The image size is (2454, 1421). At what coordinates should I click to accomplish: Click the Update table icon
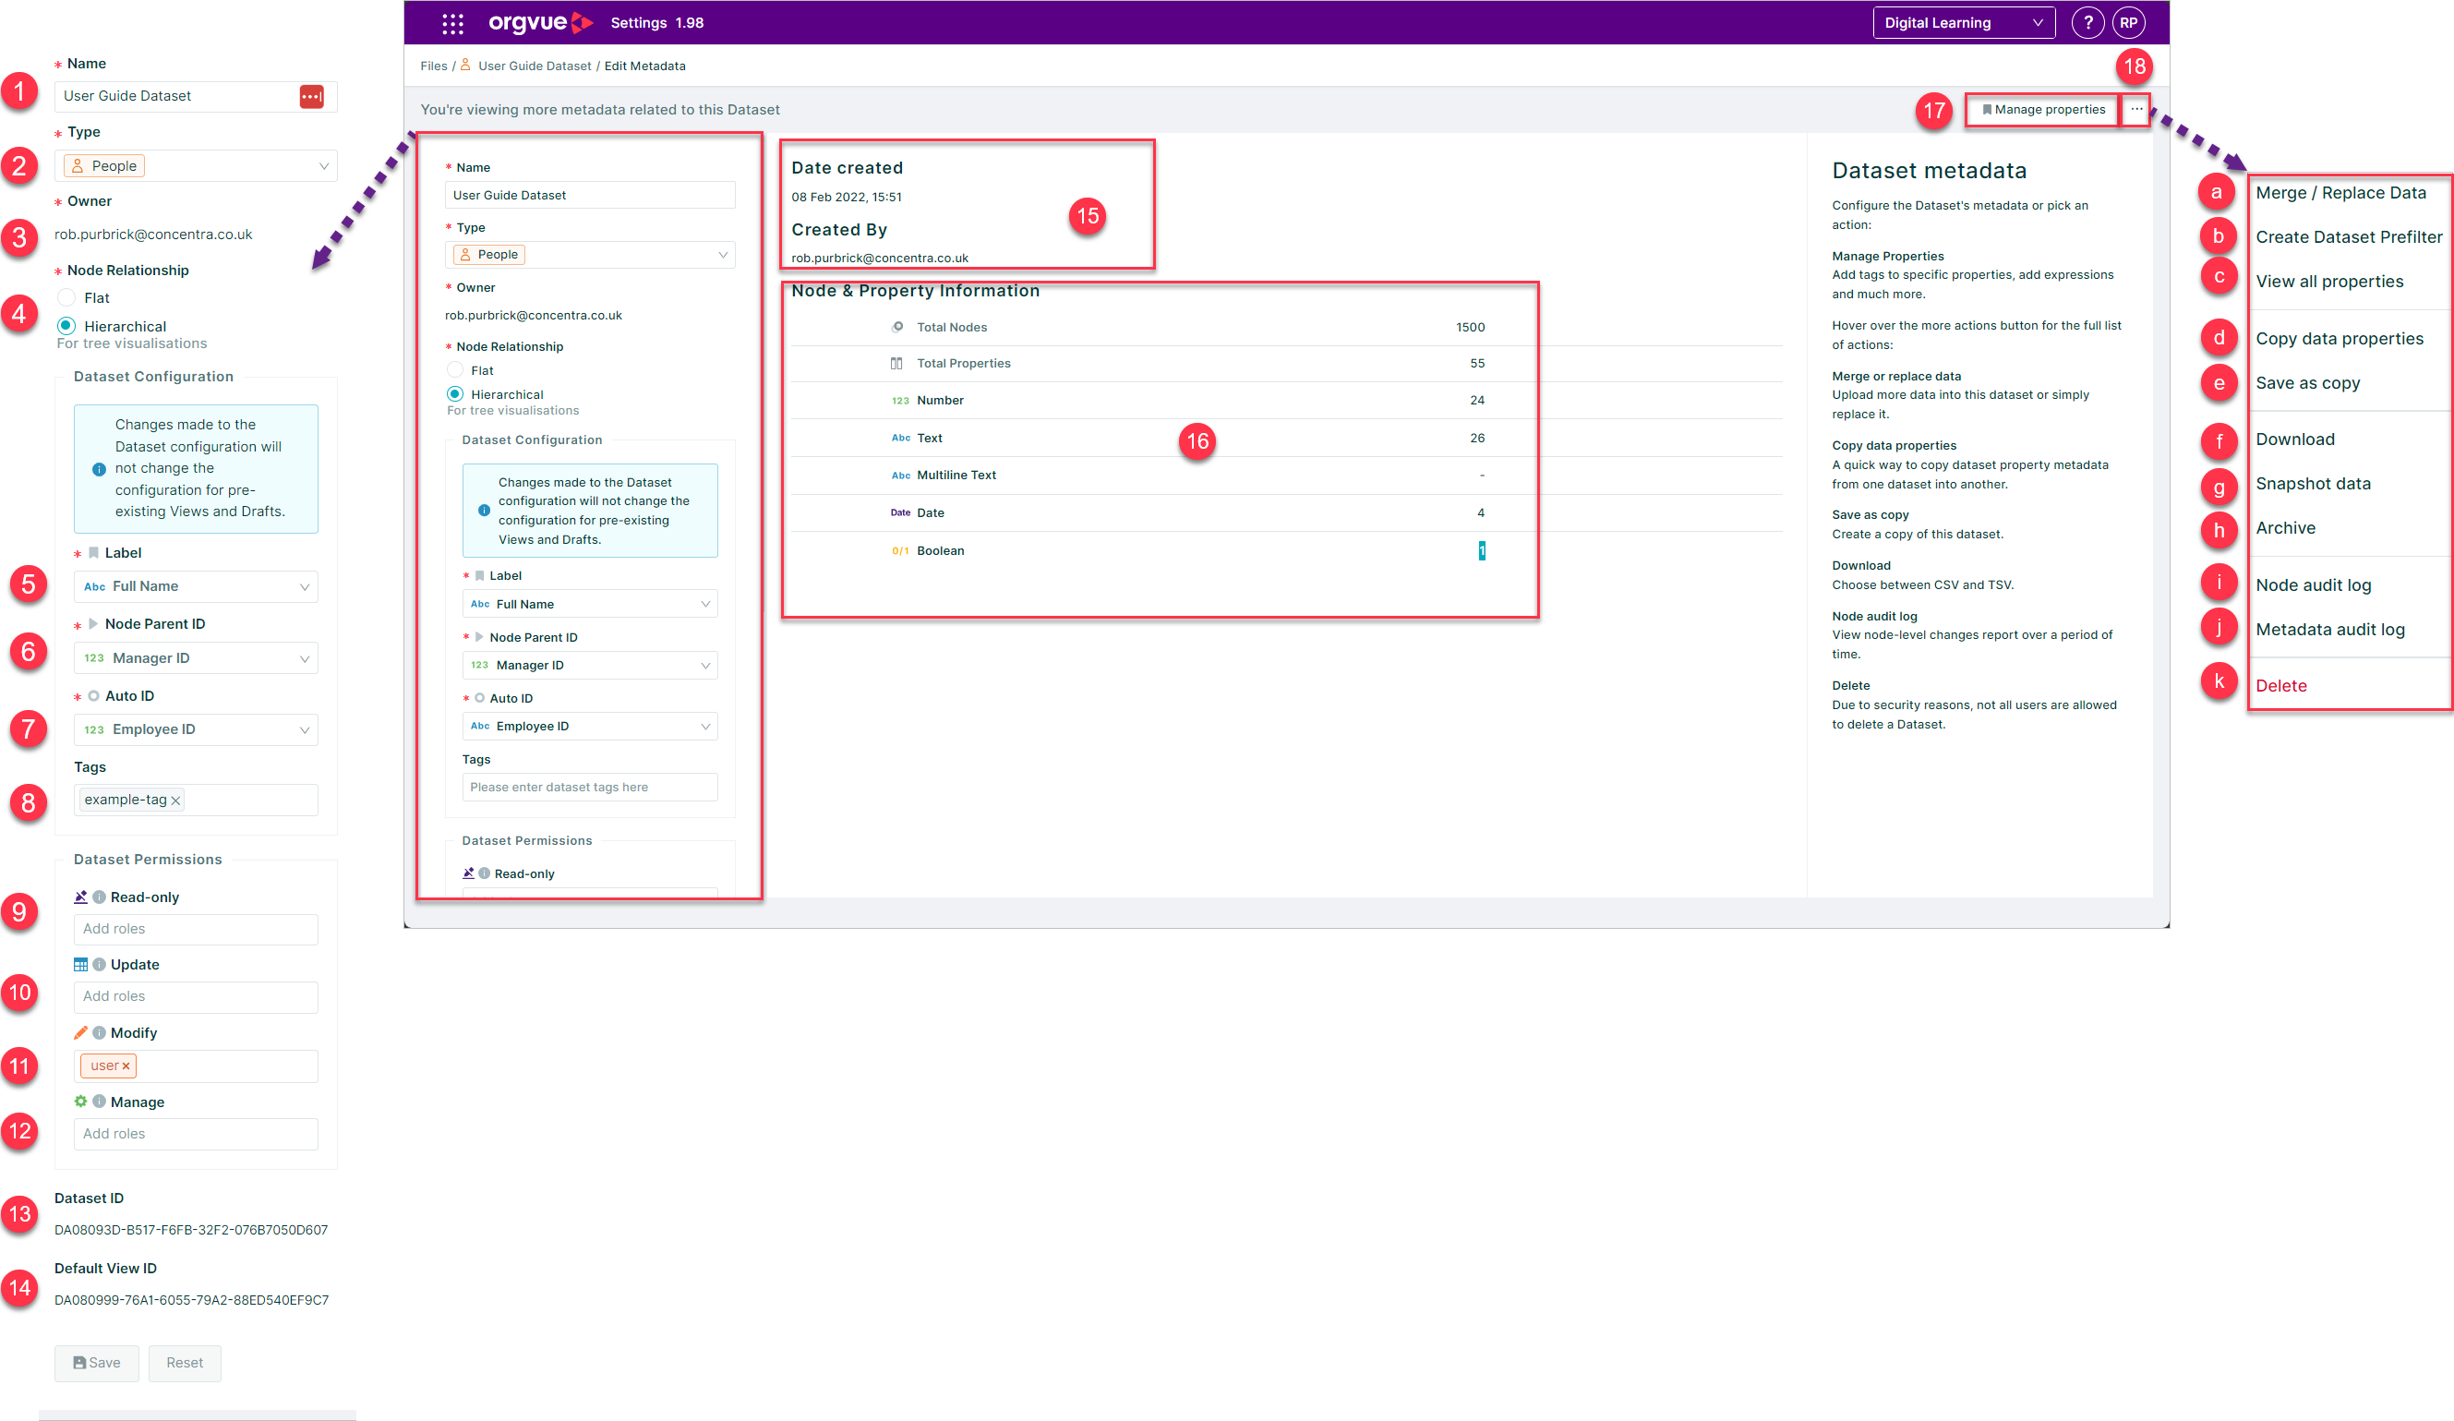(x=81, y=965)
